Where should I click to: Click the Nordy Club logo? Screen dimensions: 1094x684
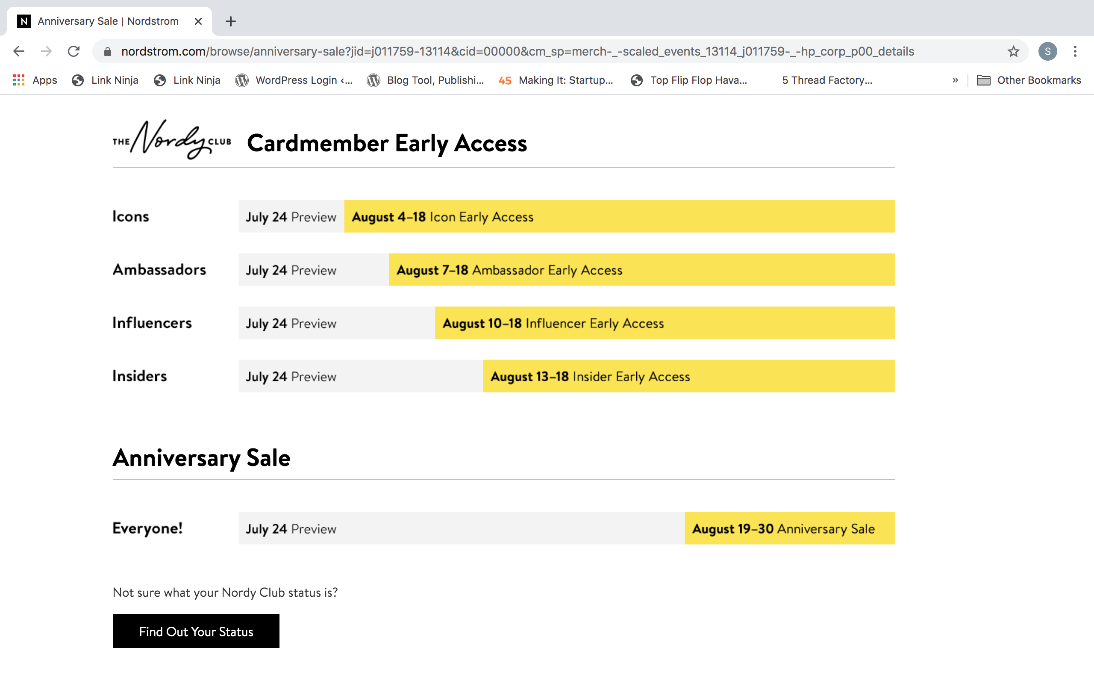[x=172, y=140]
